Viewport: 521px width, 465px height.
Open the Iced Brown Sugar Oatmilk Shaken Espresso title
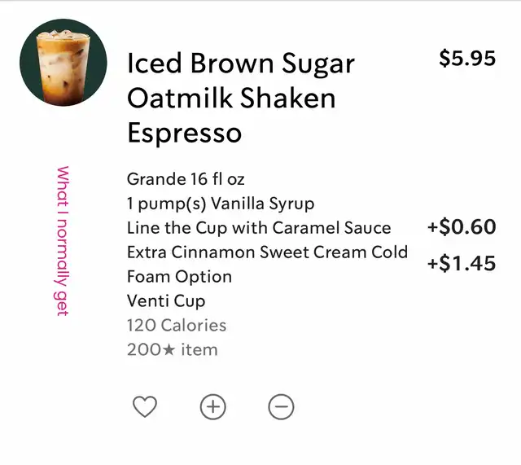tap(241, 98)
